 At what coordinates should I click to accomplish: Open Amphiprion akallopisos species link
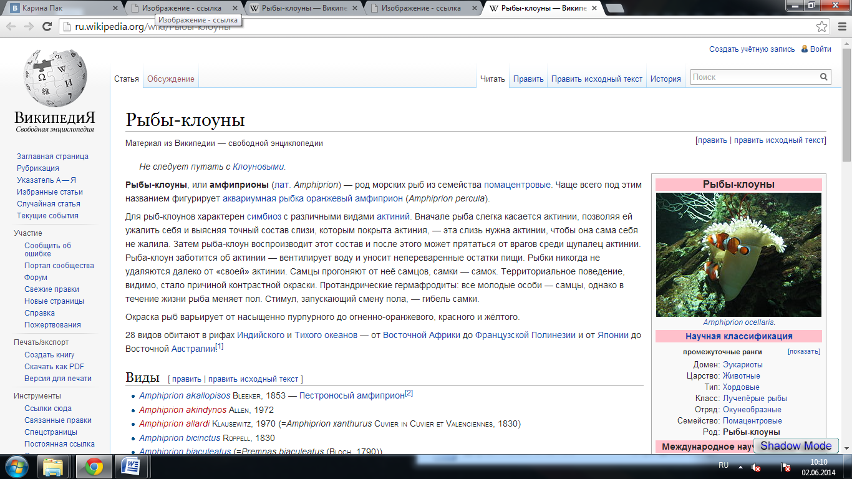click(185, 395)
